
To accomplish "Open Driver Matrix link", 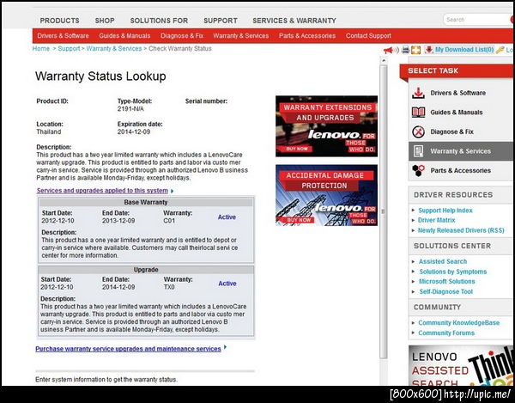I will point(437,220).
